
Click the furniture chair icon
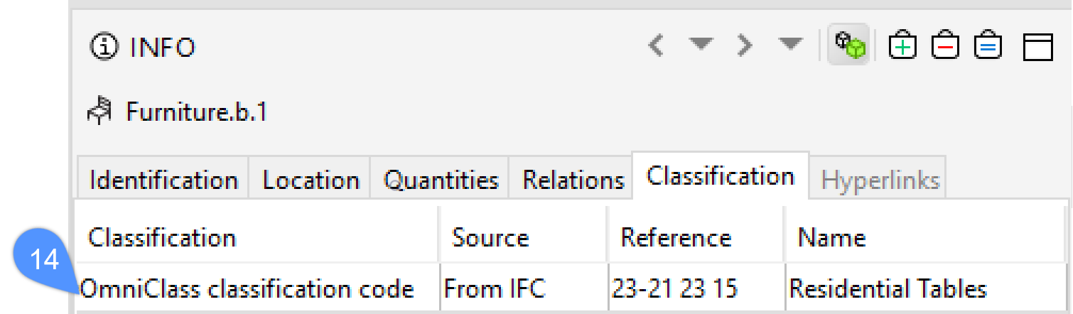[x=100, y=111]
